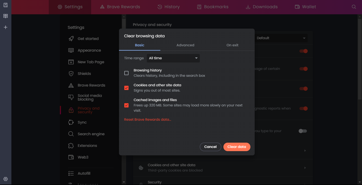
Task: Click the main page scrollbar up arrow
Action: (x=360, y=16)
